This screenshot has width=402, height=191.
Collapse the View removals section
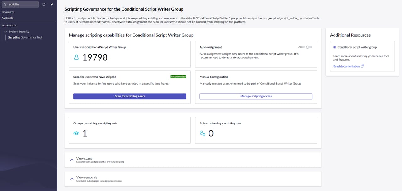[x=72, y=178]
